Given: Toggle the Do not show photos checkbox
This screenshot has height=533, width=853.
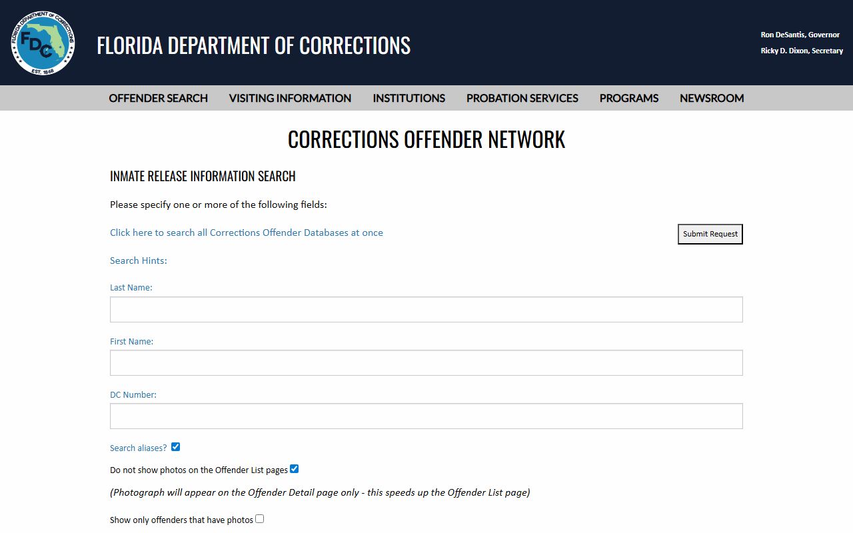Looking at the screenshot, I should pos(295,469).
